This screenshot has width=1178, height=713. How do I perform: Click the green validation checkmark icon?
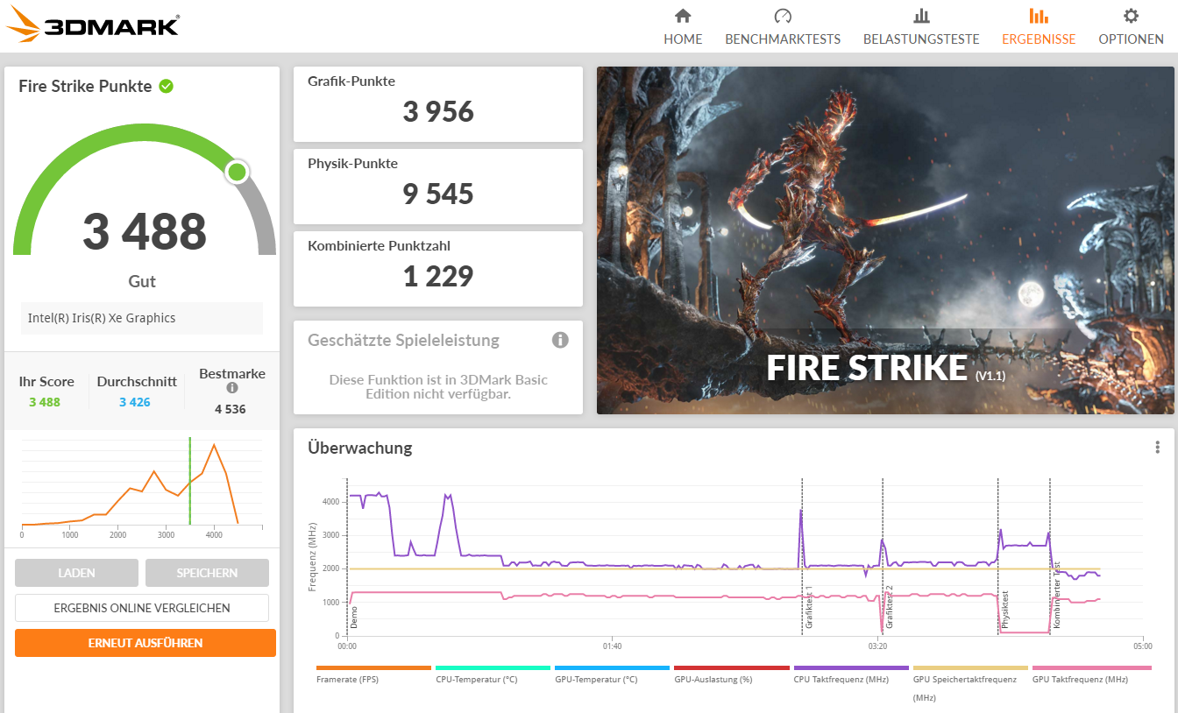click(166, 86)
